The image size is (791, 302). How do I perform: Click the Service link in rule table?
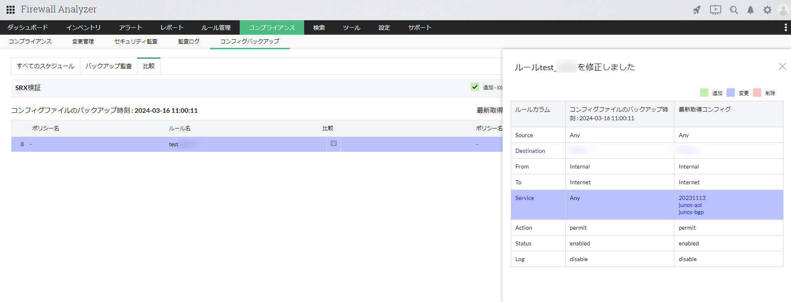click(524, 198)
